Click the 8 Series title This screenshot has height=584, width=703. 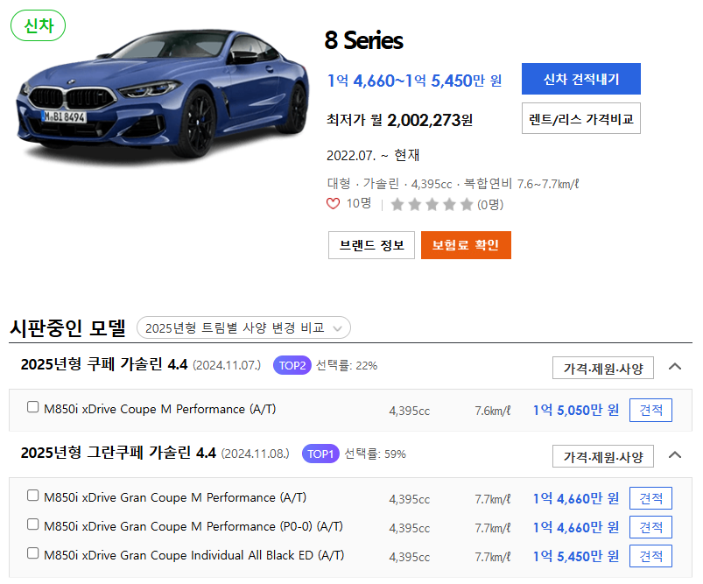coord(363,40)
